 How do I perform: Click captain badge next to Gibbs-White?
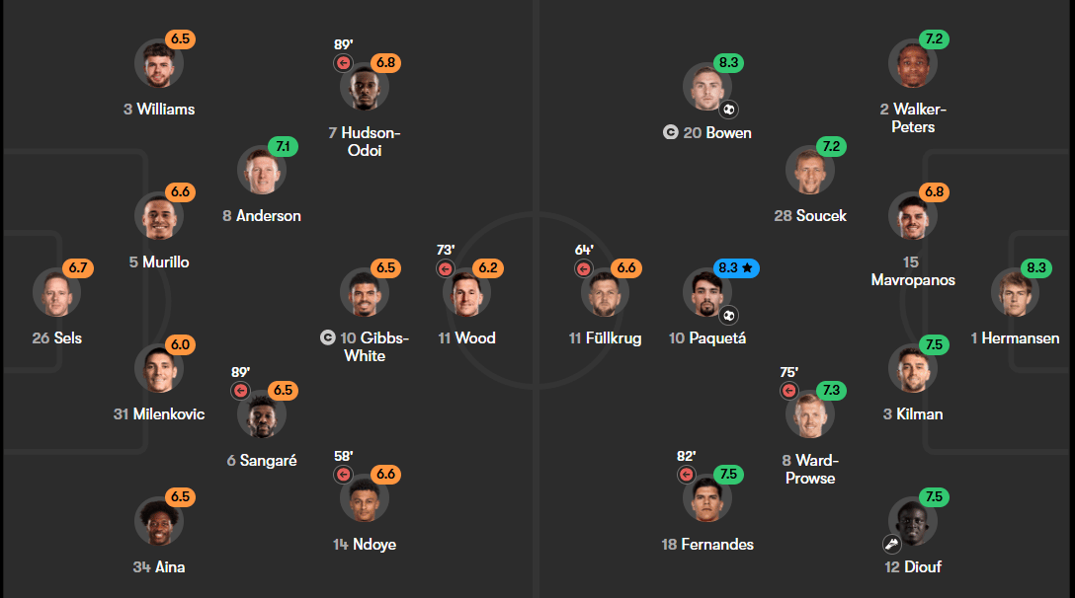tap(328, 337)
